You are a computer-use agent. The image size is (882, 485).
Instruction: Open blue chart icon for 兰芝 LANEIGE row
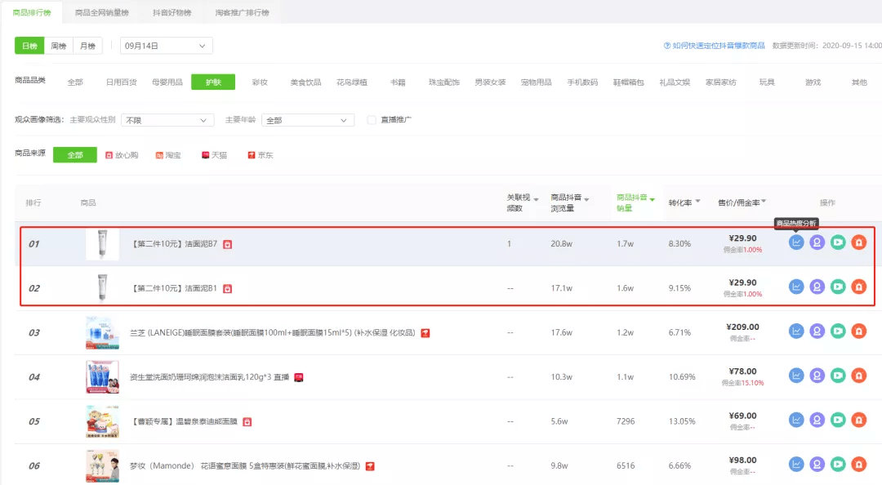pos(796,331)
